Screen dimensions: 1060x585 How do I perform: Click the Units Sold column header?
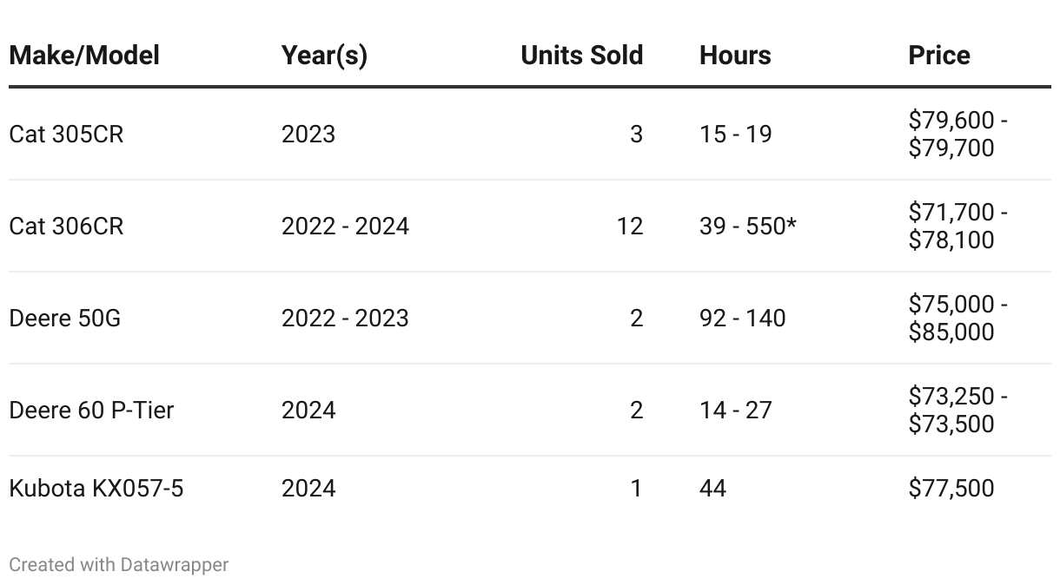[582, 56]
